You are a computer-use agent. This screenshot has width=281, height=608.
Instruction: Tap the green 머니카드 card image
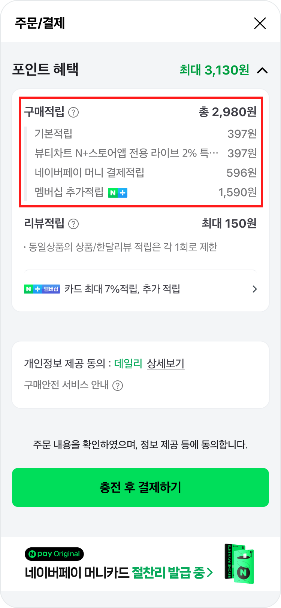tap(240, 564)
